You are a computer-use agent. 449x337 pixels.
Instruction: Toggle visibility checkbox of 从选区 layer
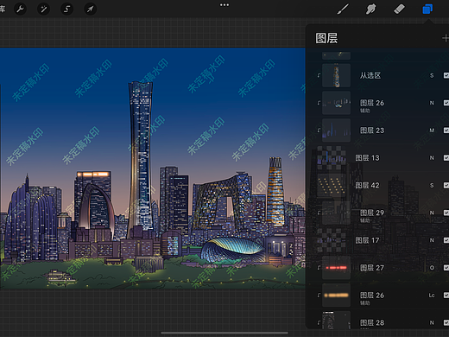pos(446,75)
